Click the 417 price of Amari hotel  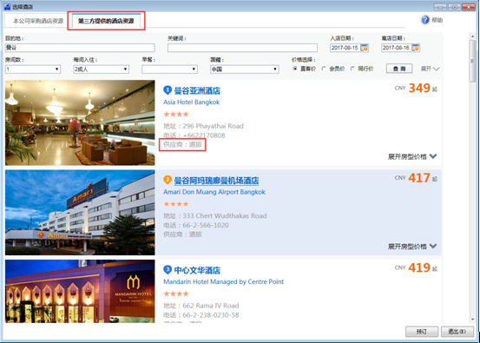(419, 178)
